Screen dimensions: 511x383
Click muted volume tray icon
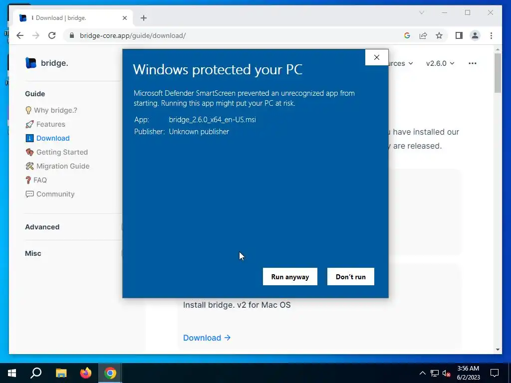tap(446, 373)
